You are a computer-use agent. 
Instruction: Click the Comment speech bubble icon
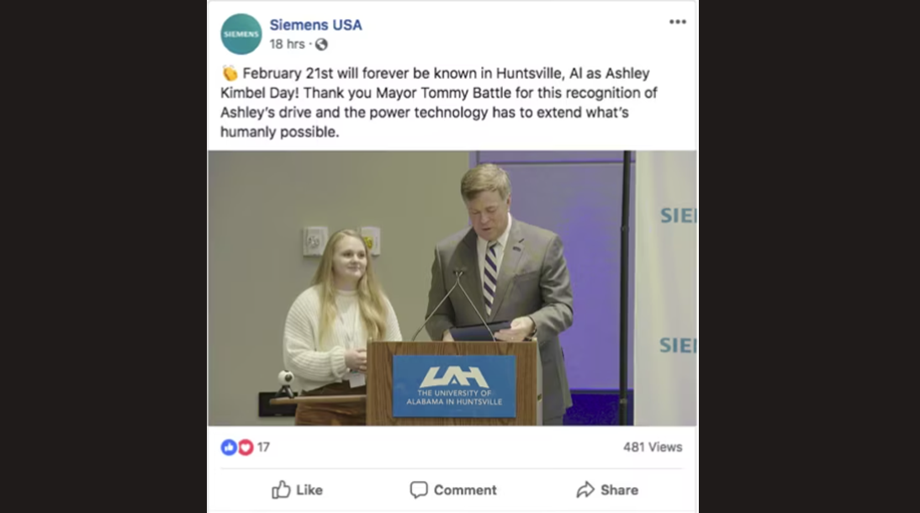(418, 490)
